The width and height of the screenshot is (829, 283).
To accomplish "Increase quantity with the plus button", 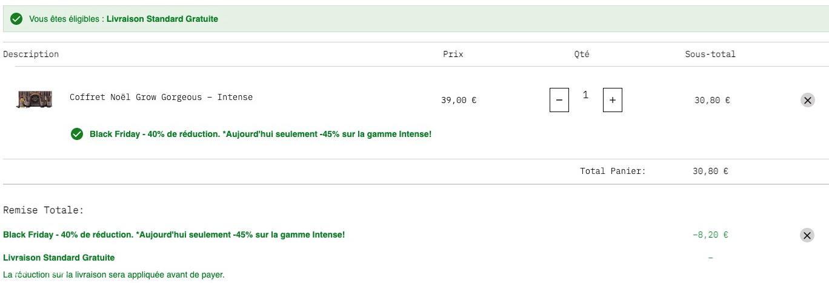I will click(x=612, y=100).
